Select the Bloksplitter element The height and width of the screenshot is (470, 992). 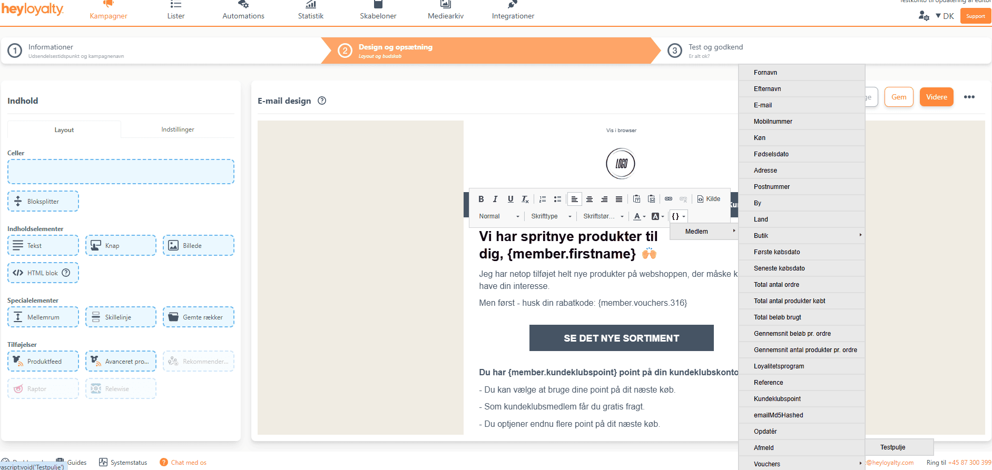click(x=43, y=201)
